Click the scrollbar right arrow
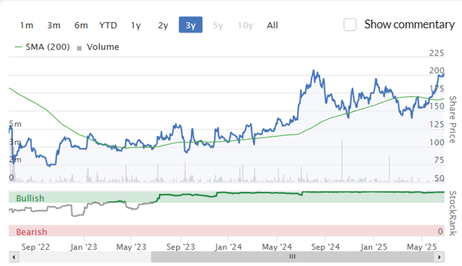The height and width of the screenshot is (266, 462). click(439, 257)
